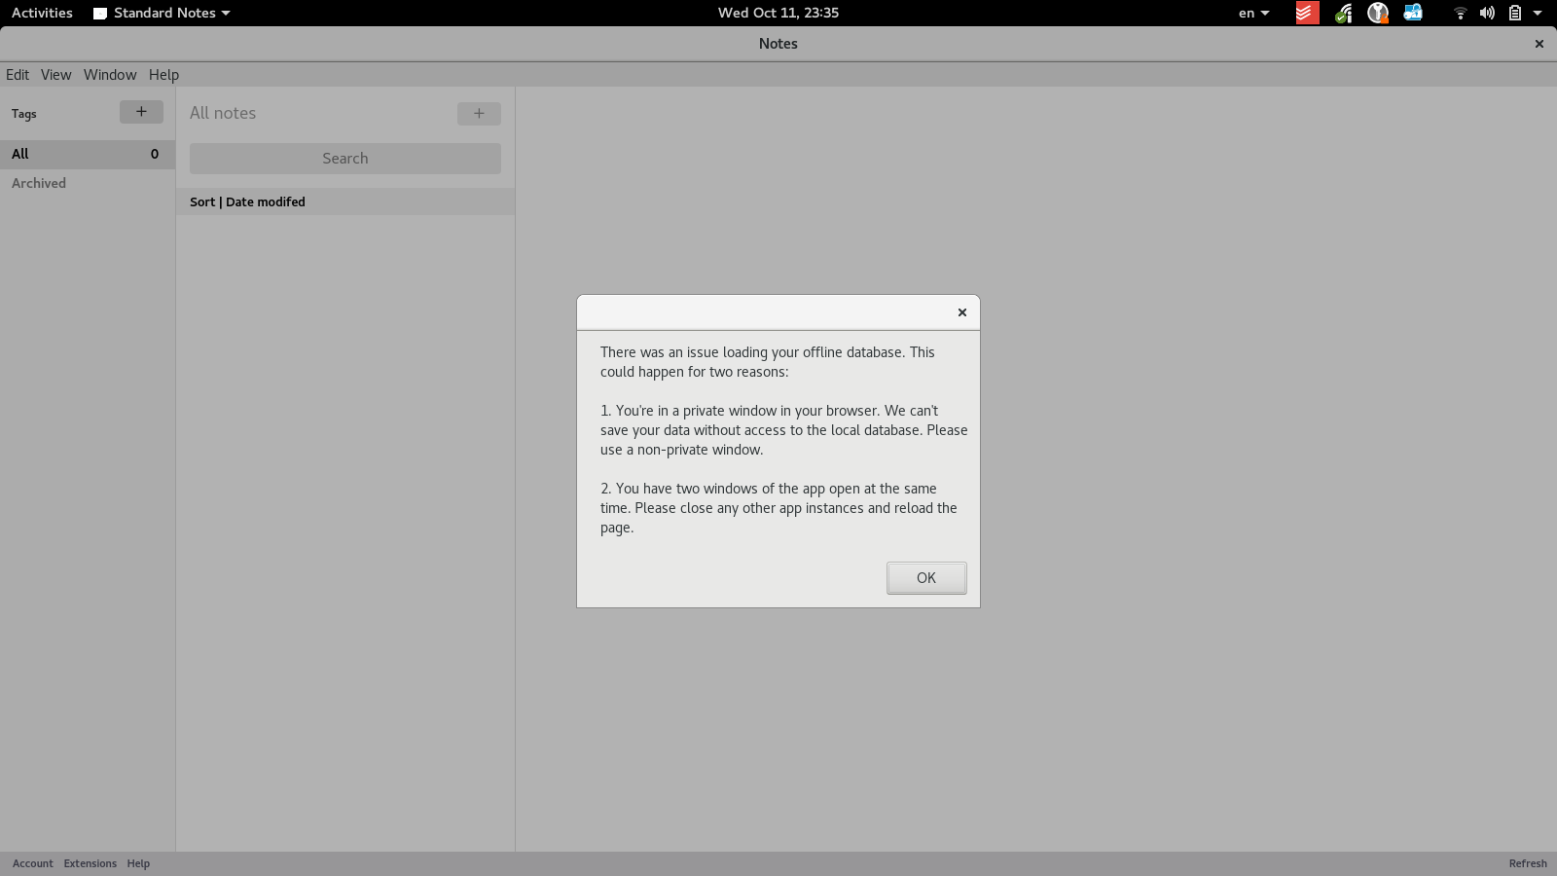Open the Extensions panel at the bottom
This screenshot has height=876, width=1557.
[90, 862]
